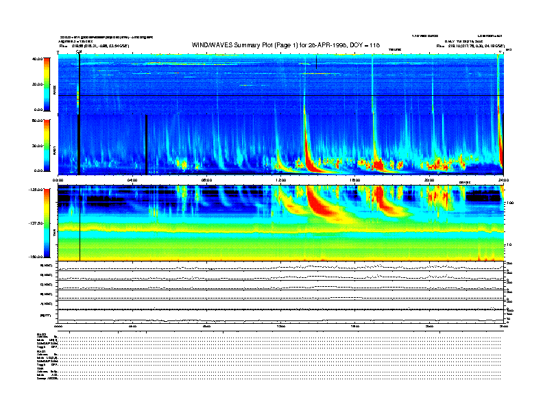Click the -137.50 tick on TNR color scale
543x419 pixels.
pyautogui.click(x=36, y=223)
